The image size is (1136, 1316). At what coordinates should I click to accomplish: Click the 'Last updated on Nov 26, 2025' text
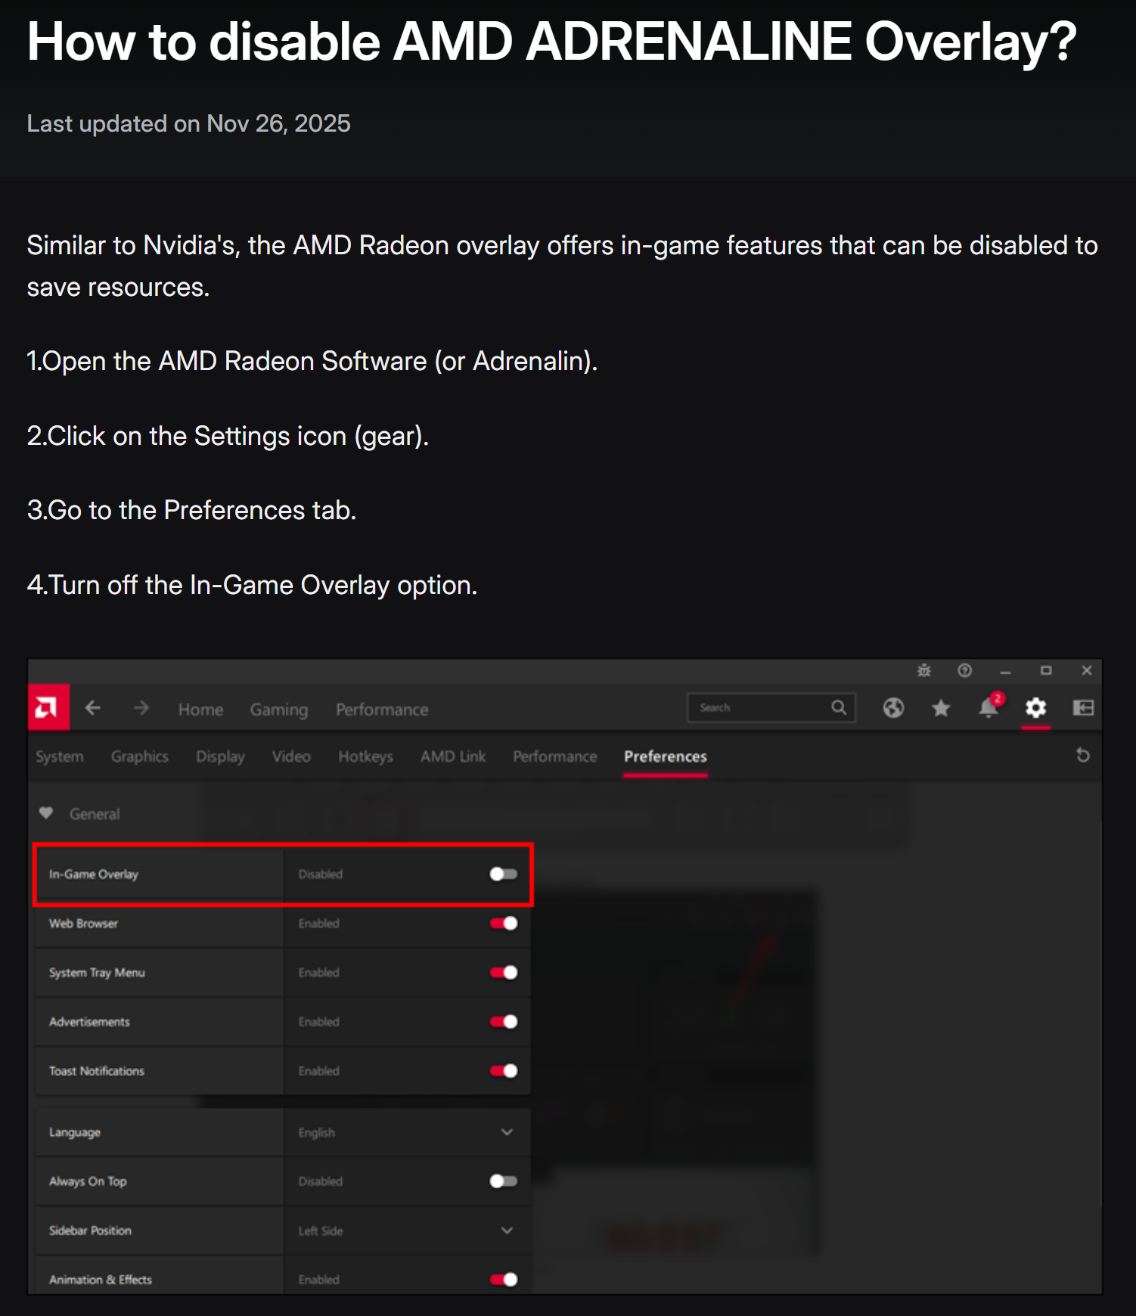(188, 123)
